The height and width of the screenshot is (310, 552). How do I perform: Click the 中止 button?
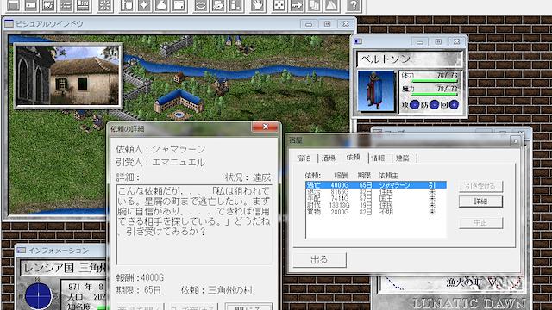coord(480,222)
